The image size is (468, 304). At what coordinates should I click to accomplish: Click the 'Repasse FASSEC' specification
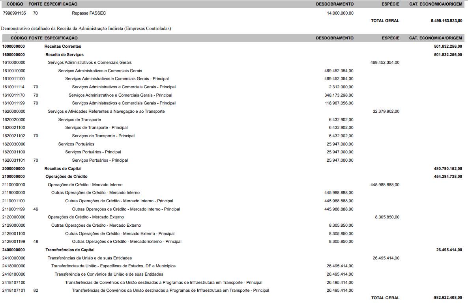(x=89, y=13)
